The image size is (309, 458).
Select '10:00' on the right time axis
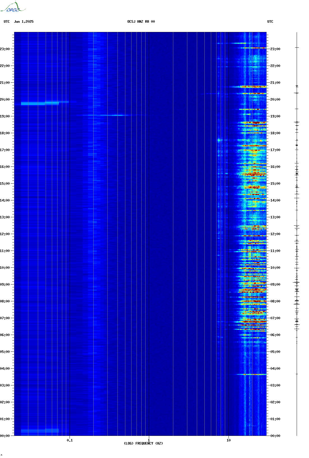point(275,268)
